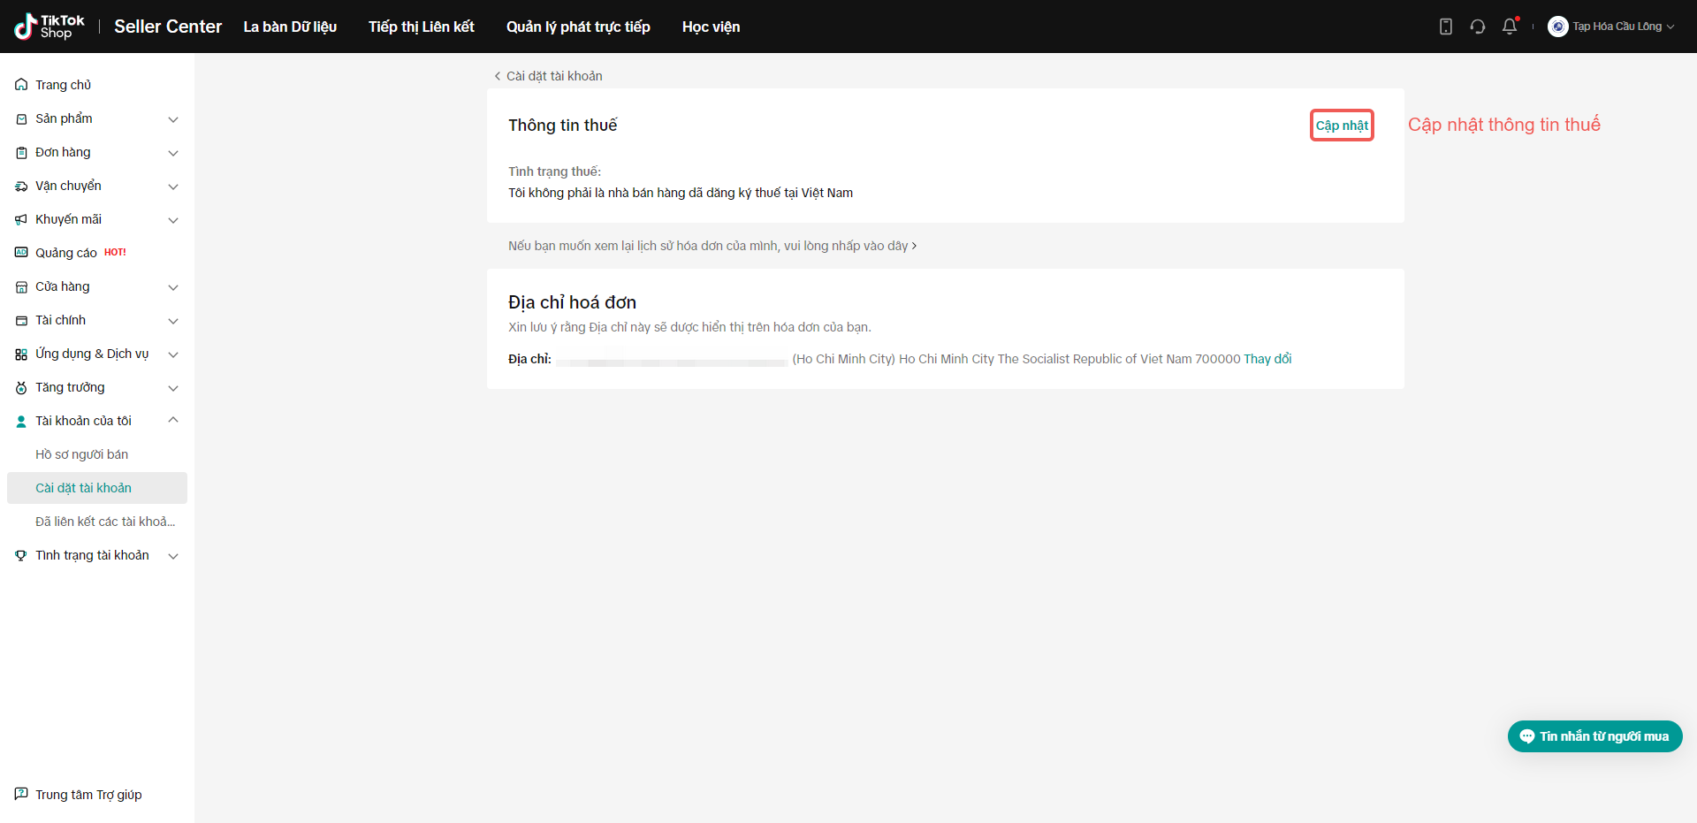Expand the Sản phẩm menu section
The image size is (1697, 823).
(x=173, y=119)
